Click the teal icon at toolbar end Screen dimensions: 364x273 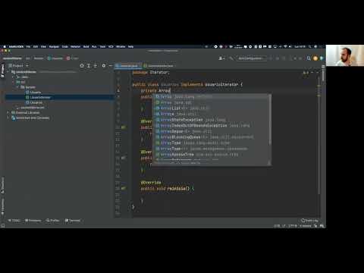point(322,58)
